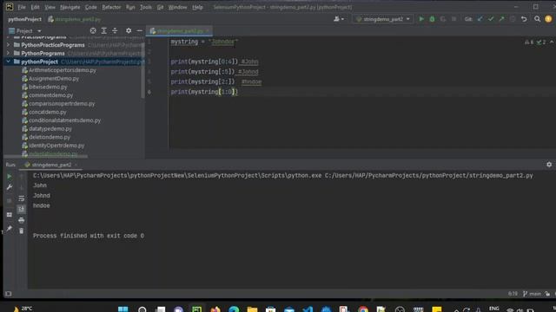Viewport: 556px width, 312px height.
Task: Click Select Opened File target icon
Action: 93,31
